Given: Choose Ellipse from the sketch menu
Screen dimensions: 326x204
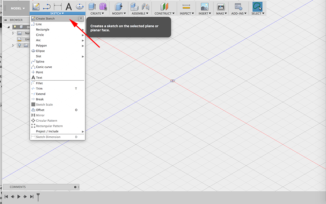Looking at the screenshot, I should click(58, 51).
